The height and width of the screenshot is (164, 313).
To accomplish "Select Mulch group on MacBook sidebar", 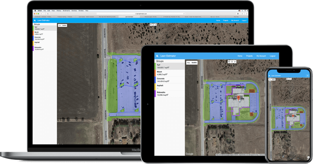I will [45, 33].
